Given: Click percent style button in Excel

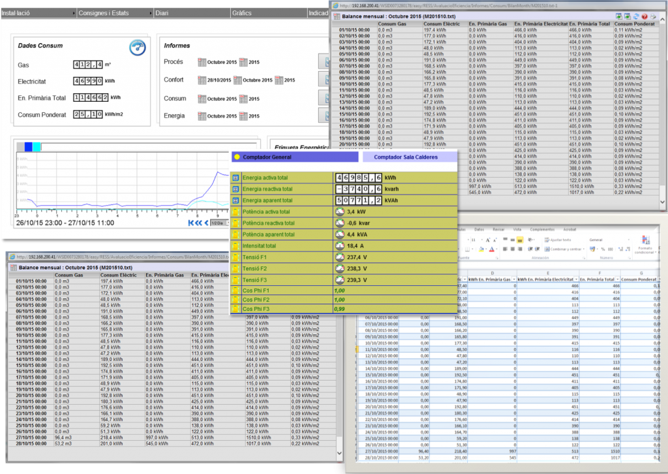Looking at the screenshot, I should click(603, 249).
